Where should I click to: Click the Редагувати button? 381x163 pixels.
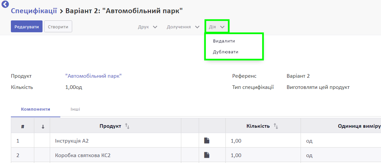(27, 26)
